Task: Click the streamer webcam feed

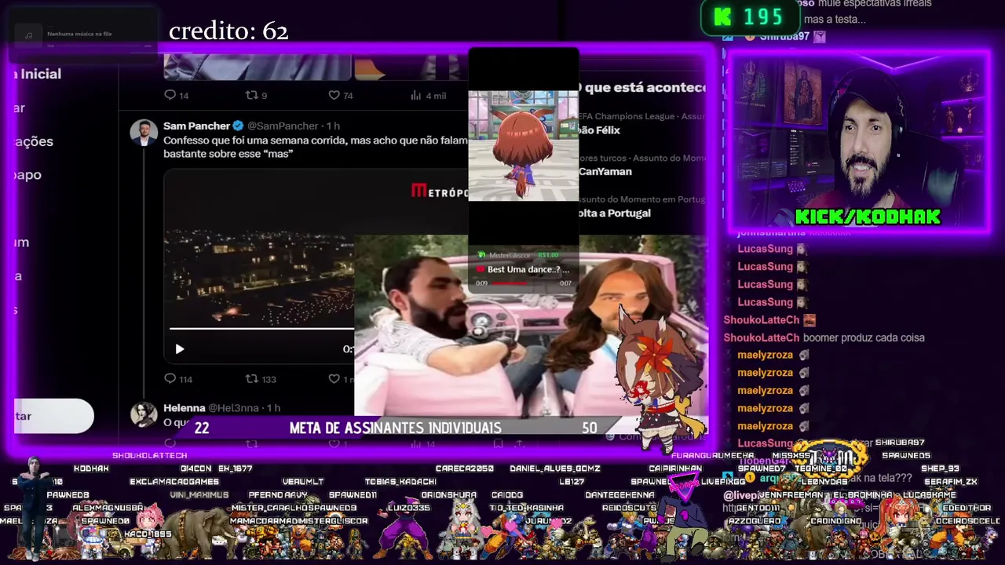Action: [858, 141]
